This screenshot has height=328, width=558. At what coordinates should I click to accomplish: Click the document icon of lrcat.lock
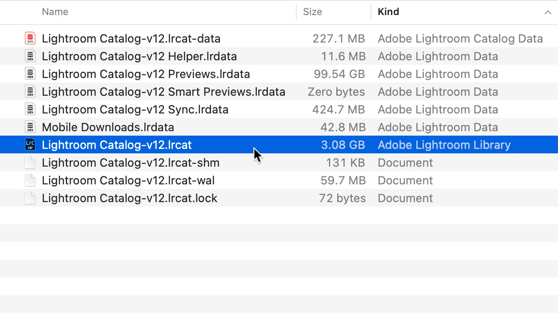click(x=30, y=198)
